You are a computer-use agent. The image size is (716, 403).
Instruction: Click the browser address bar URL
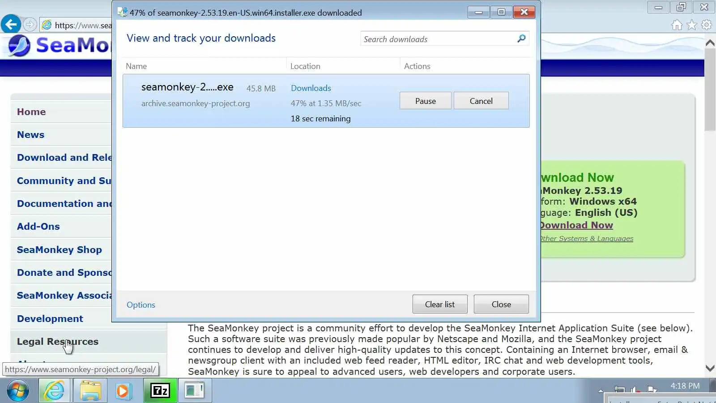point(83,25)
